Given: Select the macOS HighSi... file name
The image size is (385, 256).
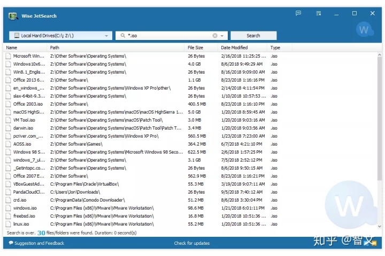Looking at the screenshot, I should (29, 112).
